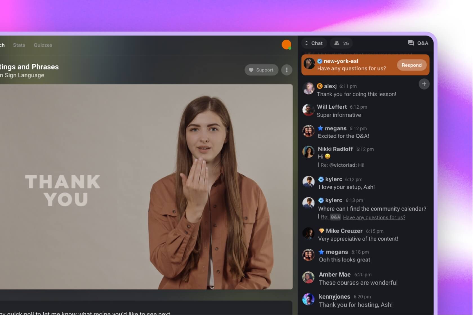
Task: Open the Stats tab
Action: point(19,45)
